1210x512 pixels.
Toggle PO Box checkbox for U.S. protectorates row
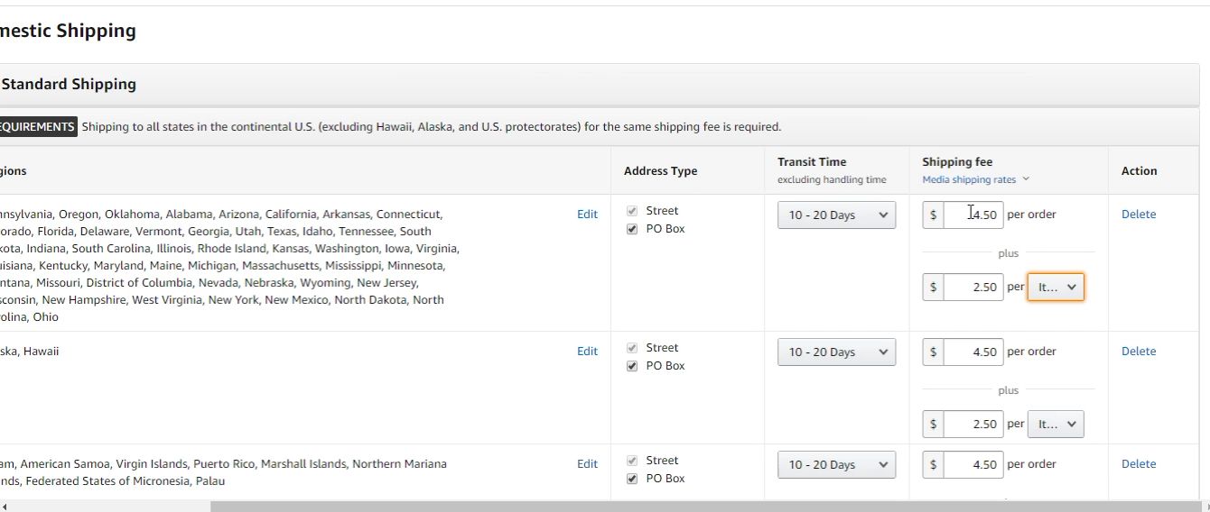(x=632, y=479)
